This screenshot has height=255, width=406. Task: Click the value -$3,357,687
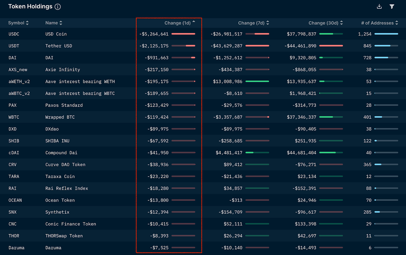click(228, 117)
